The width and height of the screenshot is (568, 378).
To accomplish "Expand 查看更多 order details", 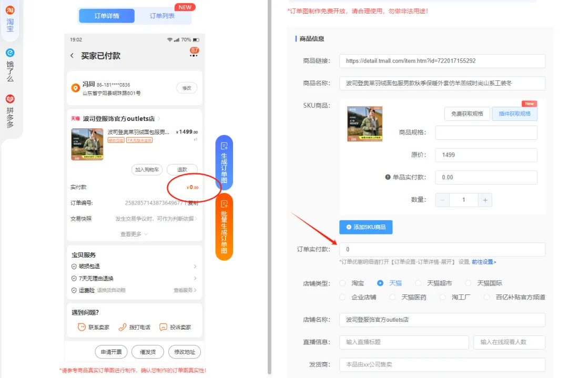I will 134,234.
